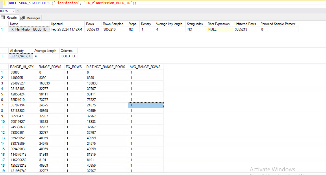The height and width of the screenshot is (175, 326).
Task: Select the Name column header
Action: (x=29, y=24)
